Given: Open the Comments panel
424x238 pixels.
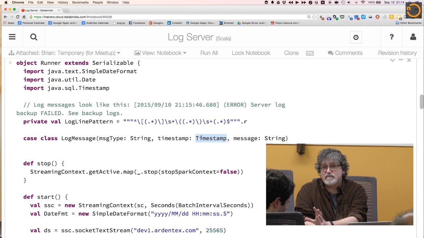Looking at the screenshot, I should point(345,53).
